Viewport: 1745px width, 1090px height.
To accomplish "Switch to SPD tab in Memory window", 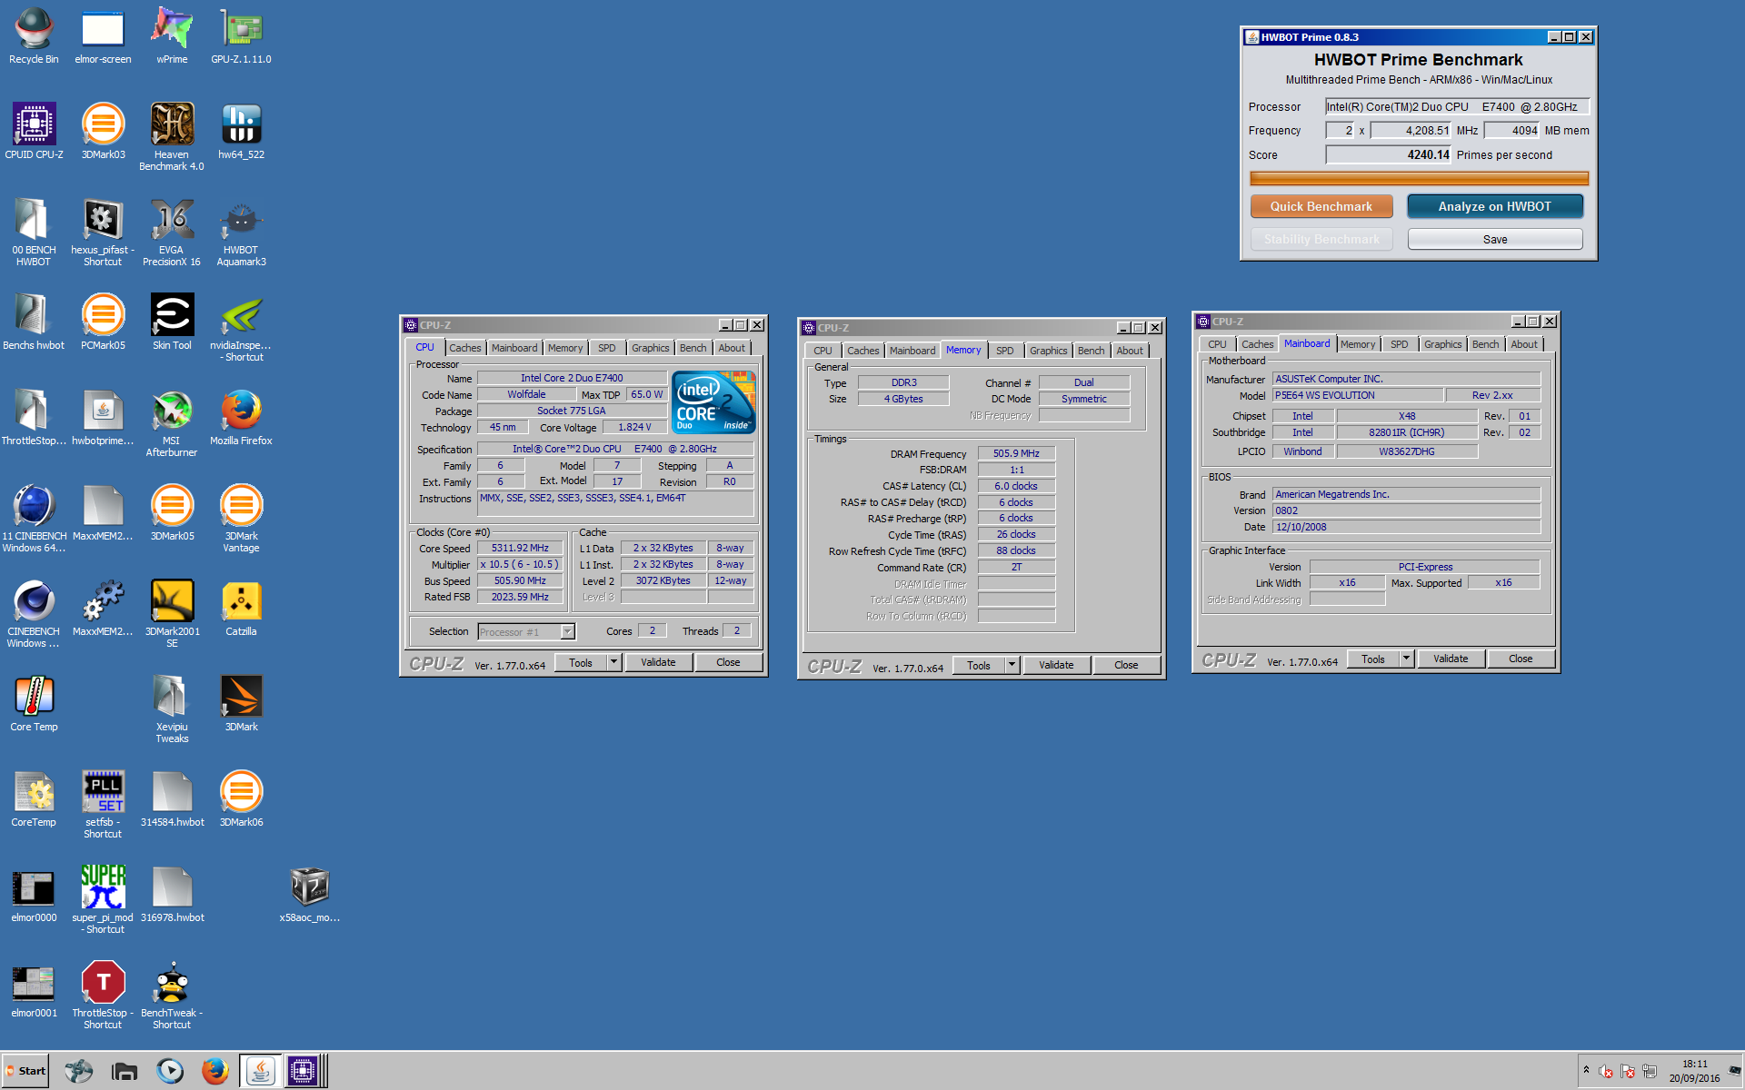I will click(1004, 351).
